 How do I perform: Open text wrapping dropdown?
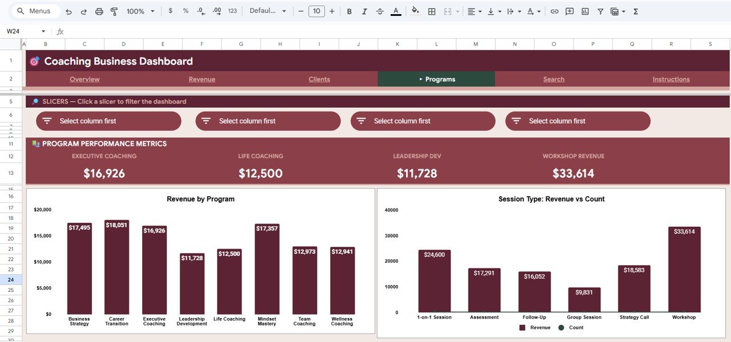[514, 11]
